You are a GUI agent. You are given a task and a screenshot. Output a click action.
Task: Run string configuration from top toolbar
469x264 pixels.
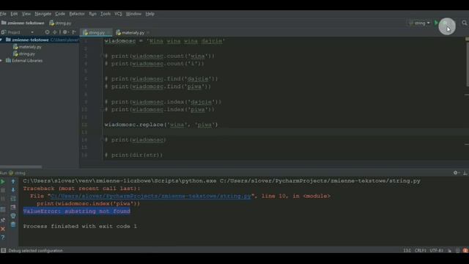tap(436, 23)
